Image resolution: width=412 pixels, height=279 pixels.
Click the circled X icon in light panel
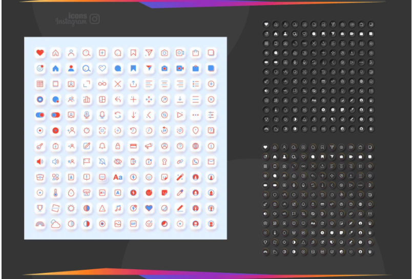point(211,99)
